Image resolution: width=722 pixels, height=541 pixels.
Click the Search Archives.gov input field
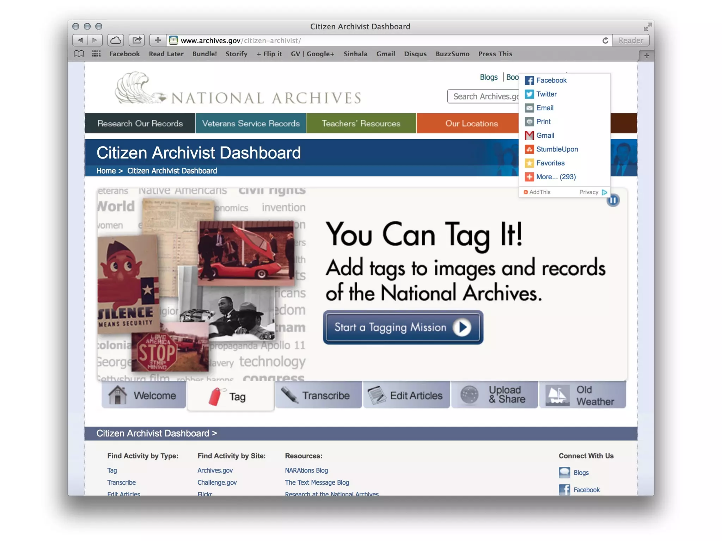pos(484,97)
